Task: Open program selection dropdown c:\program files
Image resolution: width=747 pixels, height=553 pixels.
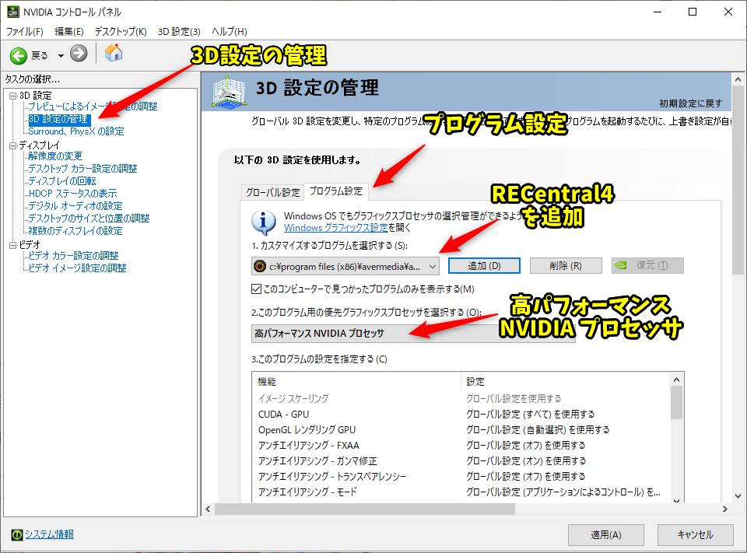Action: [345, 266]
